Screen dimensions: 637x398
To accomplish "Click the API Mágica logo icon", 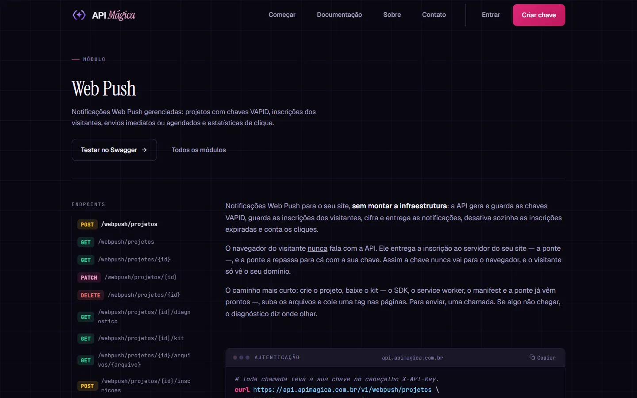I will (x=79, y=15).
